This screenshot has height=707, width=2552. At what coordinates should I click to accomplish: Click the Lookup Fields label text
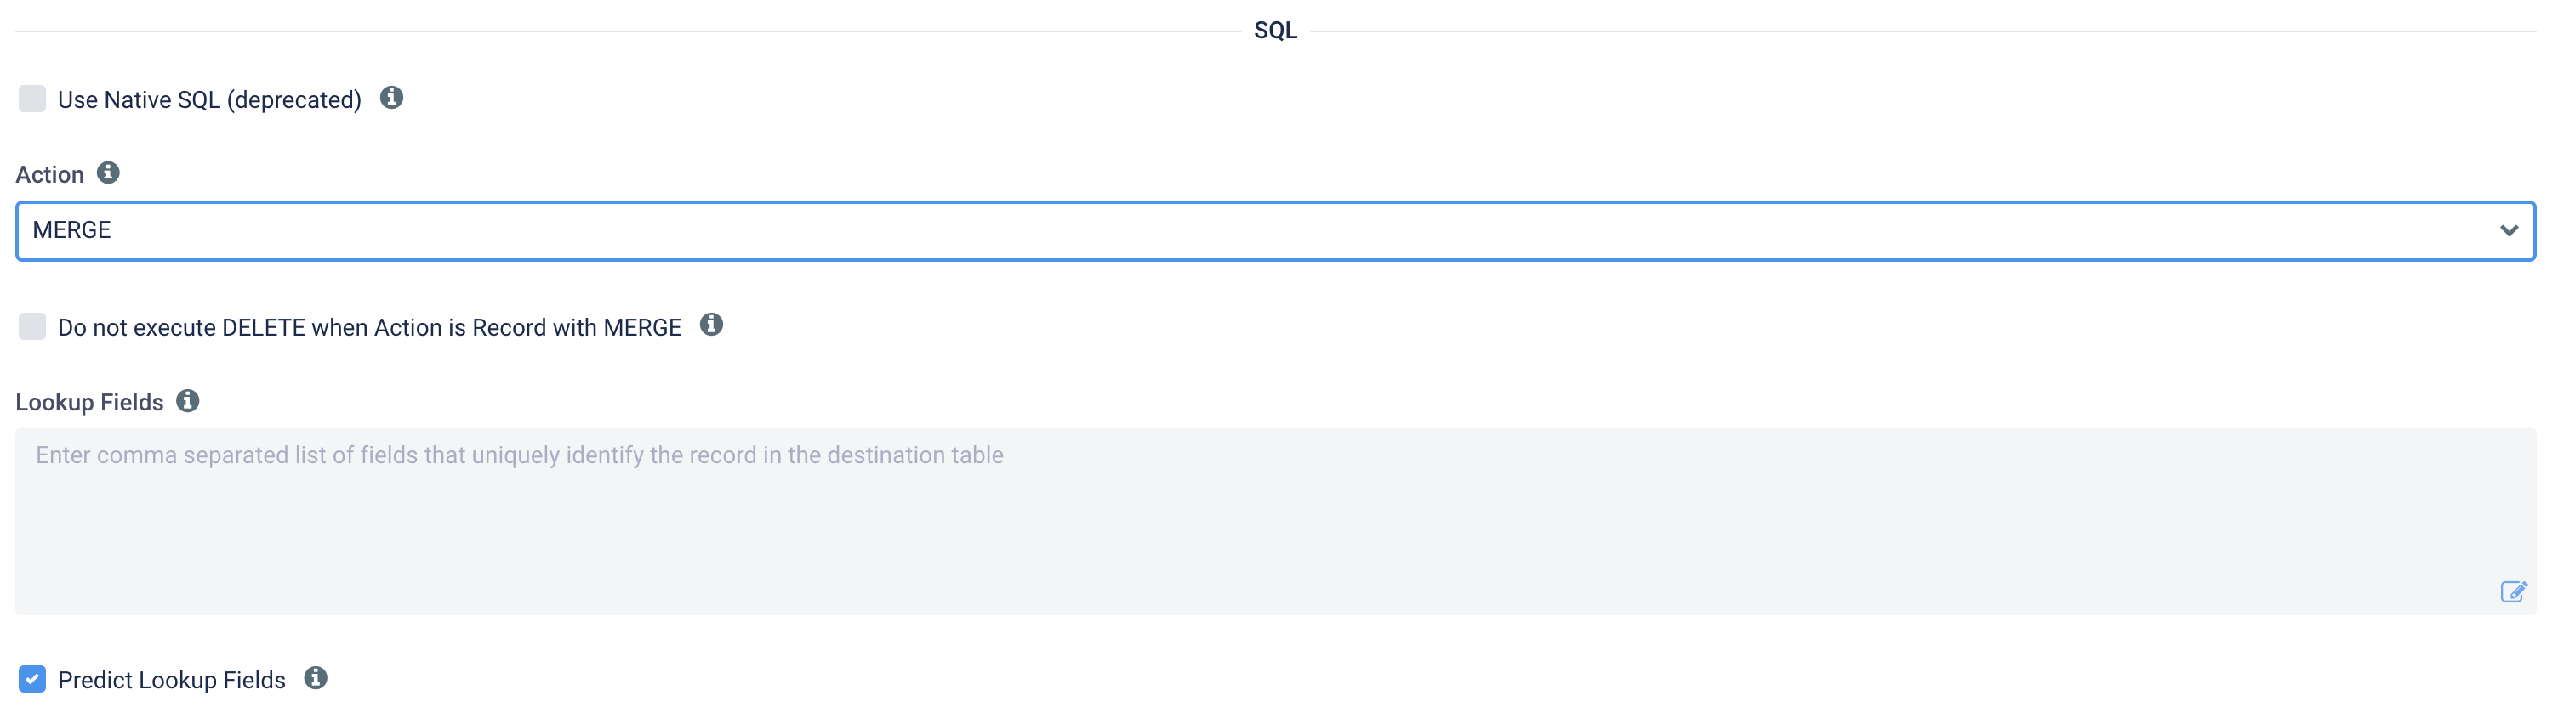tap(89, 402)
